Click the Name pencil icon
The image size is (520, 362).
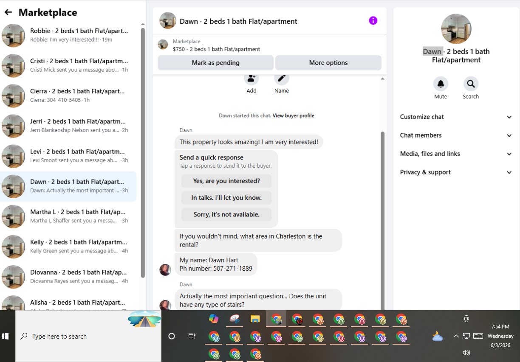pos(281,78)
